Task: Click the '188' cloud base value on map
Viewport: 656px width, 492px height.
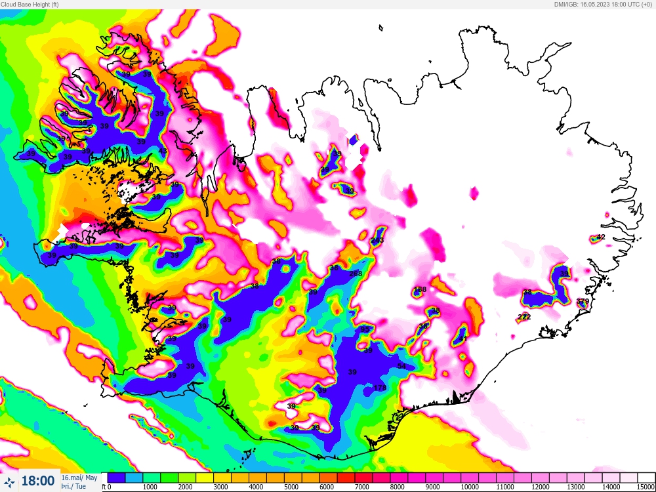Action: (x=420, y=289)
